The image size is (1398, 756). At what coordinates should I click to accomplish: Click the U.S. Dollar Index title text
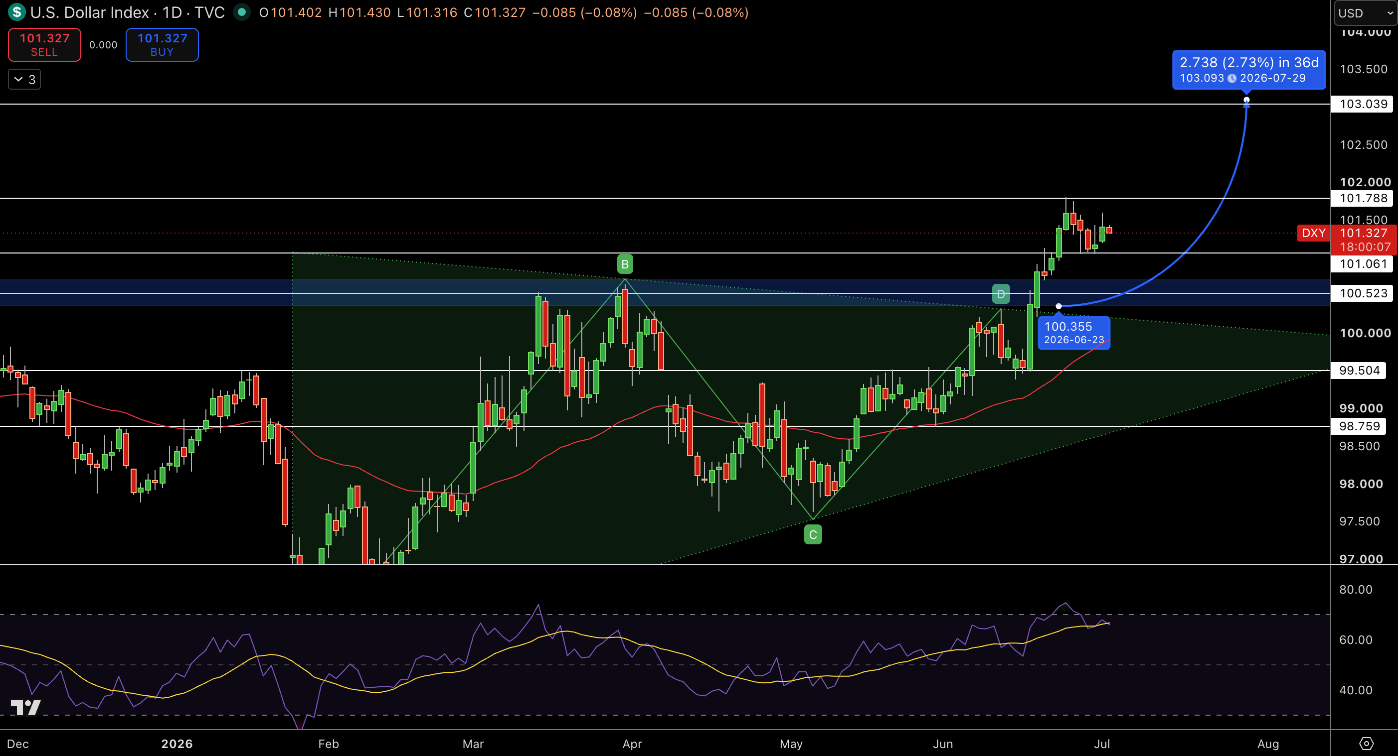tap(90, 12)
